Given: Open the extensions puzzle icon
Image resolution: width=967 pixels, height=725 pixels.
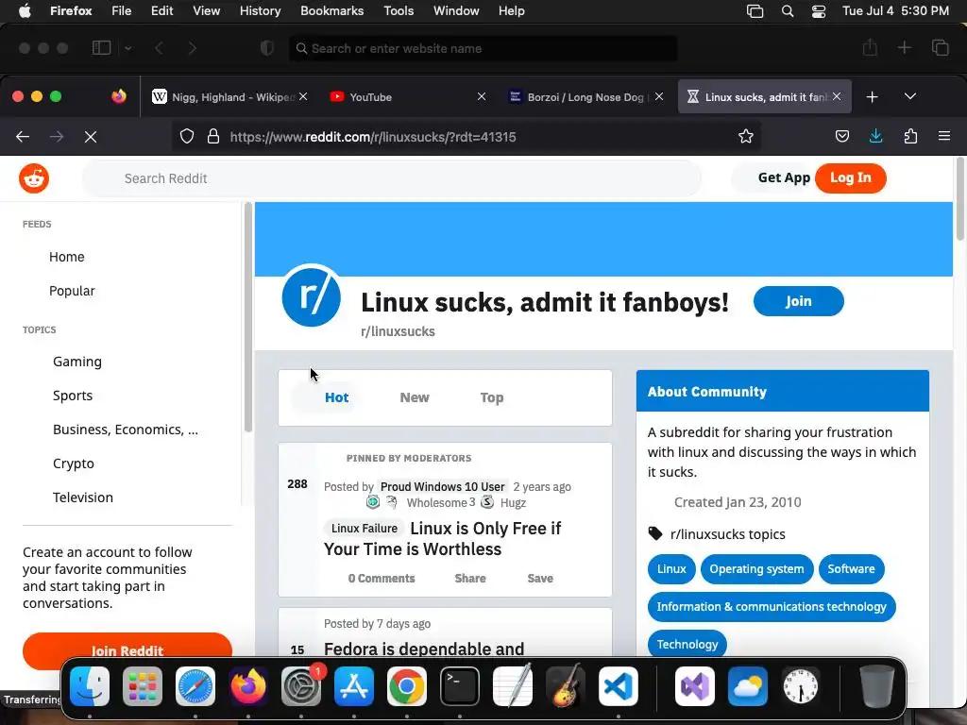Looking at the screenshot, I should (910, 137).
